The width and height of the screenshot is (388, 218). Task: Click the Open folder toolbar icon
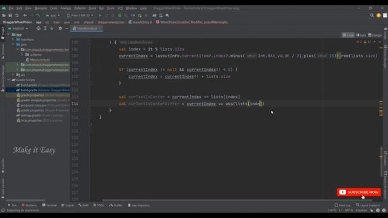click(x=4, y=15)
